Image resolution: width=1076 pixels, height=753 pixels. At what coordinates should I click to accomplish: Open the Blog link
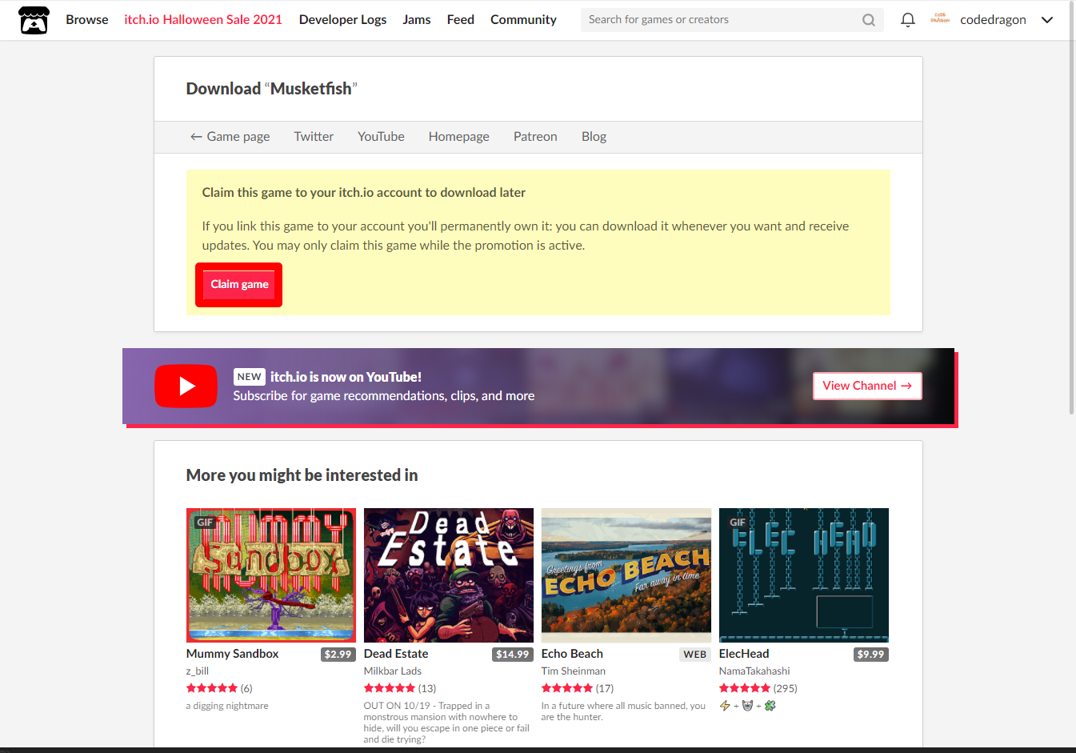coord(594,137)
